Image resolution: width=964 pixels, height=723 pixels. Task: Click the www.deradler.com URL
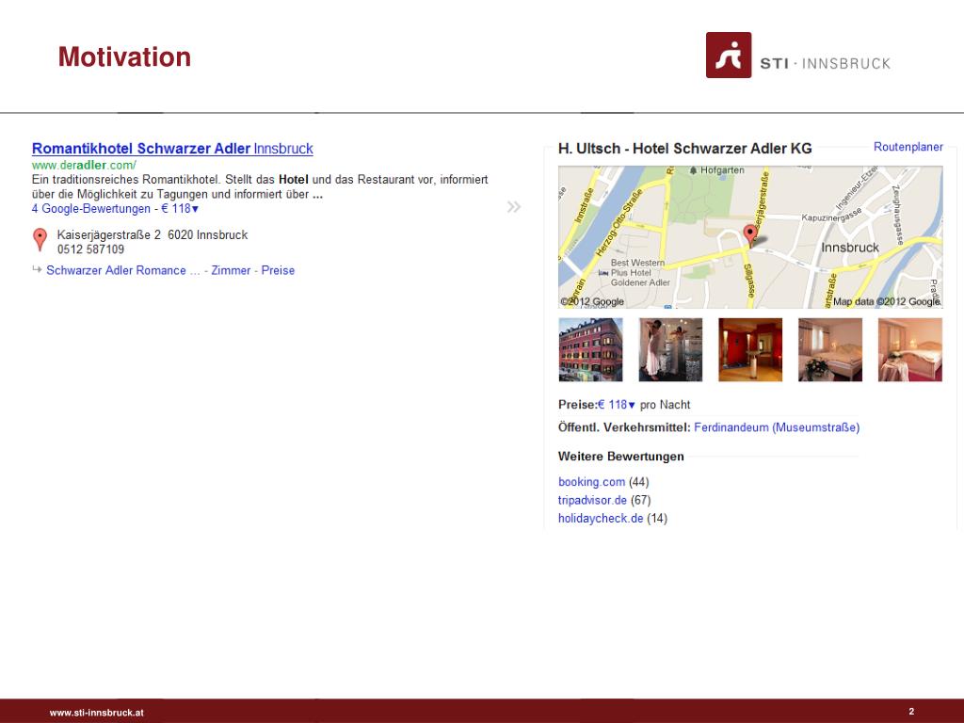coord(84,165)
